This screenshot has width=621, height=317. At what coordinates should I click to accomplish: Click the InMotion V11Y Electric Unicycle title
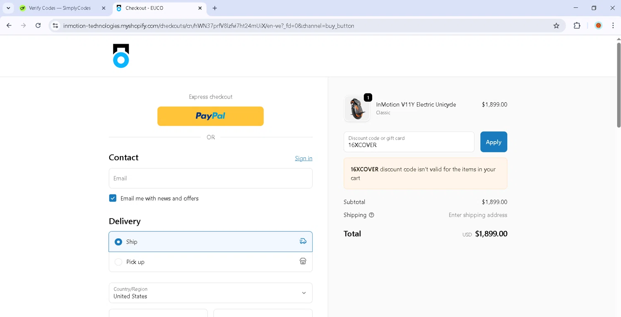pos(416,105)
